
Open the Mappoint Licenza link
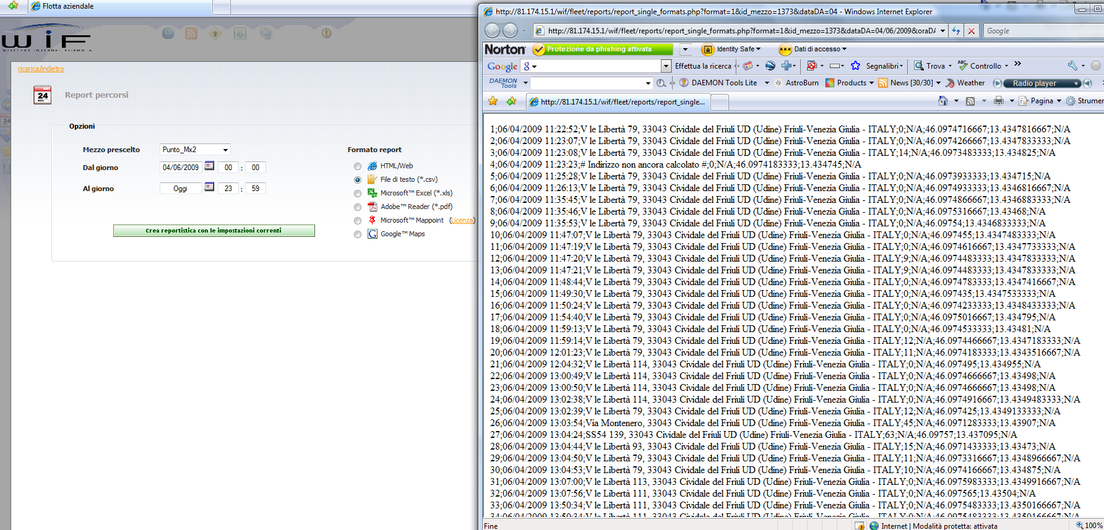click(x=462, y=220)
